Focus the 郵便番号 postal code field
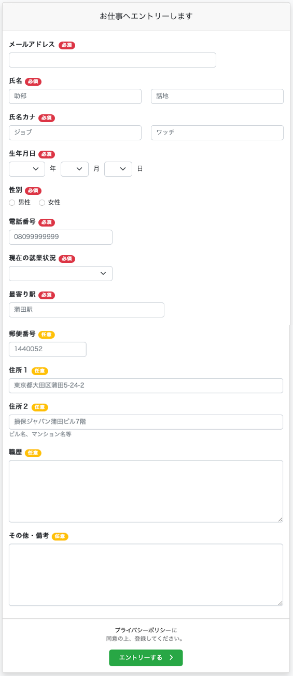293x676 pixels. pyautogui.click(x=48, y=349)
